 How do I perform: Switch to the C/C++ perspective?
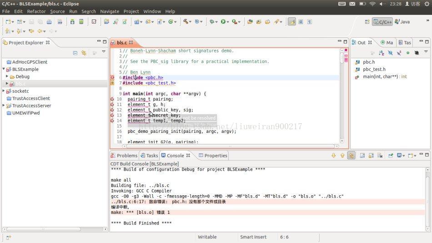point(382,22)
